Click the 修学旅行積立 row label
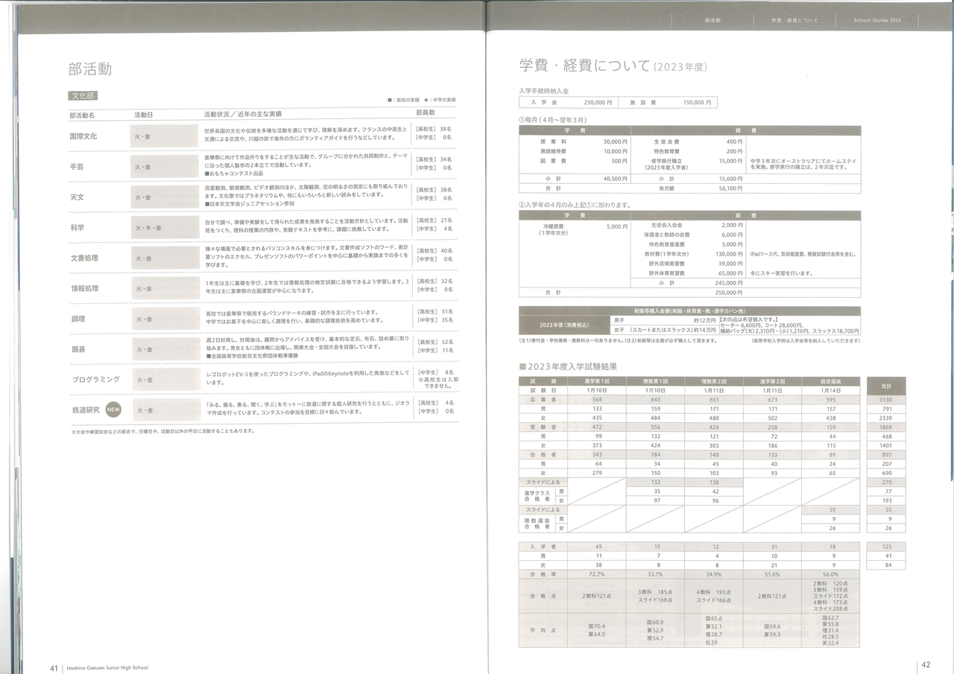The height and width of the screenshot is (674, 954). (666, 160)
